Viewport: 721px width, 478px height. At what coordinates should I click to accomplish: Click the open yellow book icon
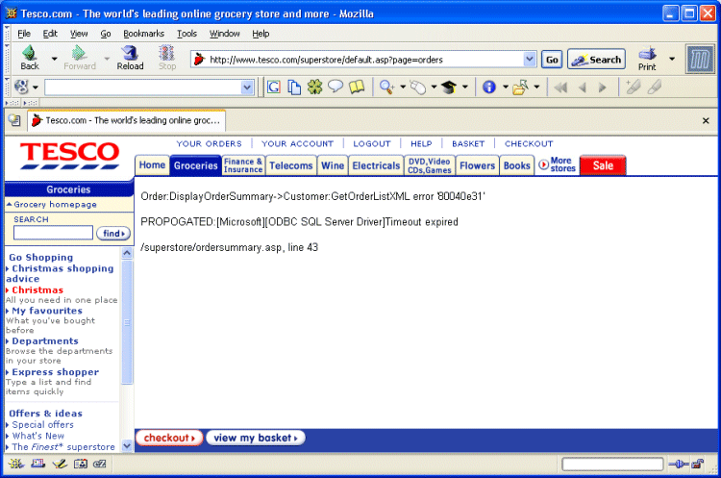coord(357,87)
